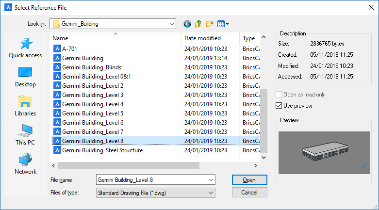Sort by the Date modified column header
379x210 pixels.
[202, 38]
